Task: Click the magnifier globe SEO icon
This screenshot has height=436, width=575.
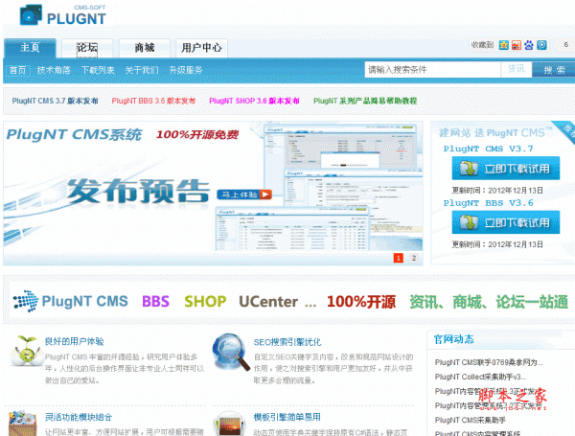Action: coord(231,352)
